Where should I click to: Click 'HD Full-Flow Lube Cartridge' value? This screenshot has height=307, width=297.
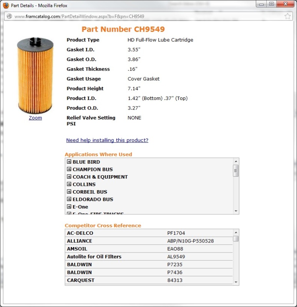[x=160, y=40]
